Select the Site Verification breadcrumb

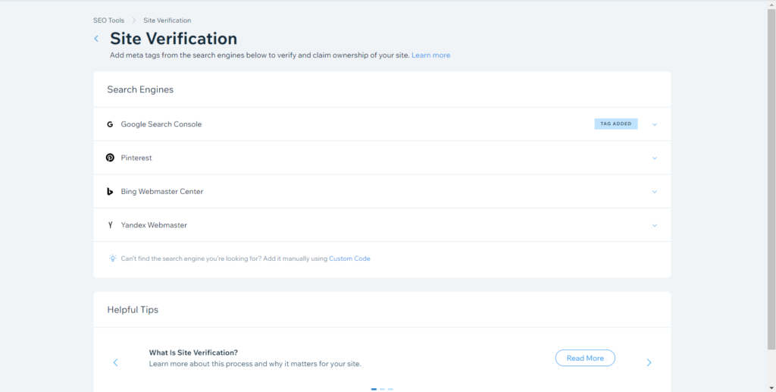pyautogui.click(x=167, y=20)
